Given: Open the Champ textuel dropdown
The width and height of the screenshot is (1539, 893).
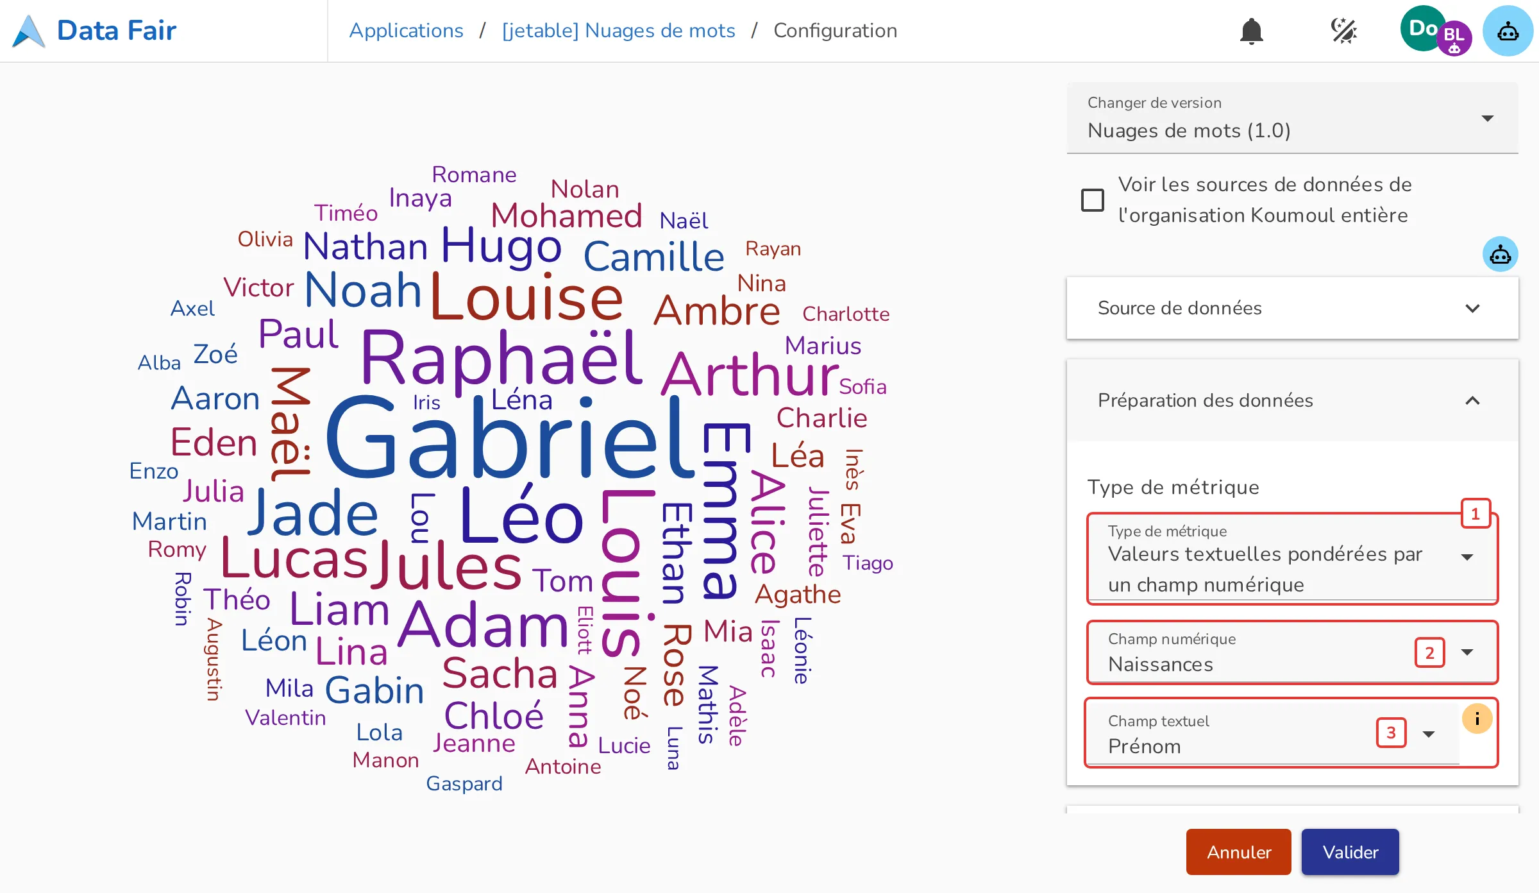Looking at the screenshot, I should pyautogui.click(x=1274, y=734).
